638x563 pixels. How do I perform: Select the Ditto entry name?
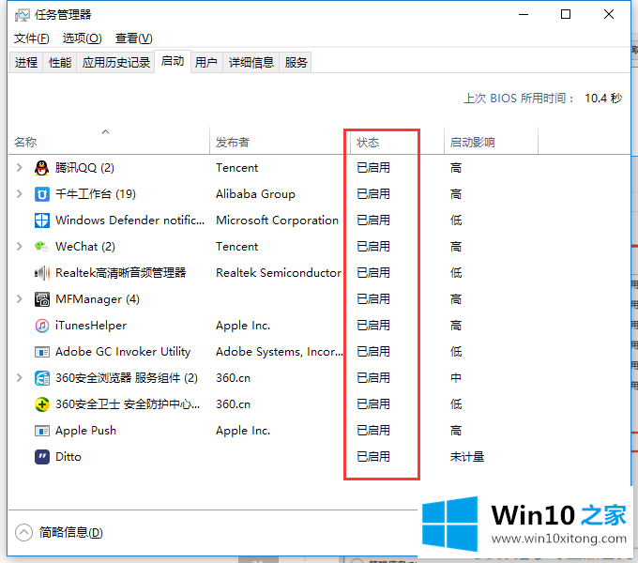point(68,457)
